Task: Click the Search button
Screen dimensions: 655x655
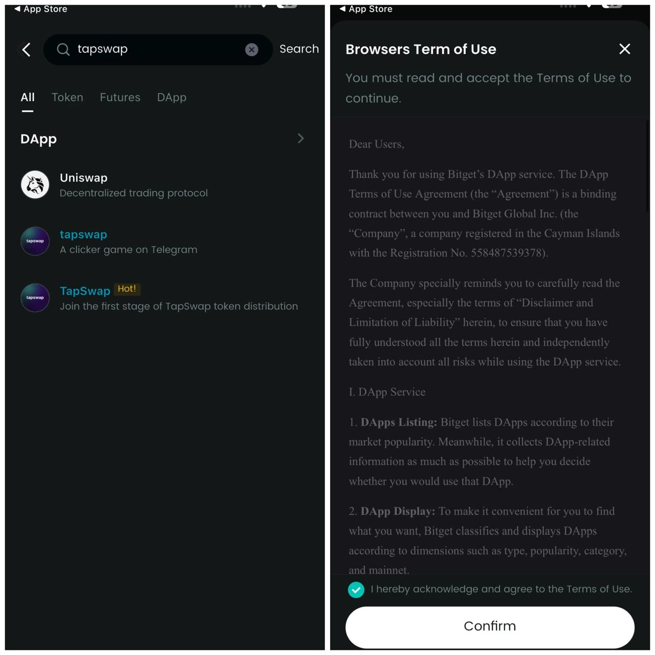Action: (299, 49)
